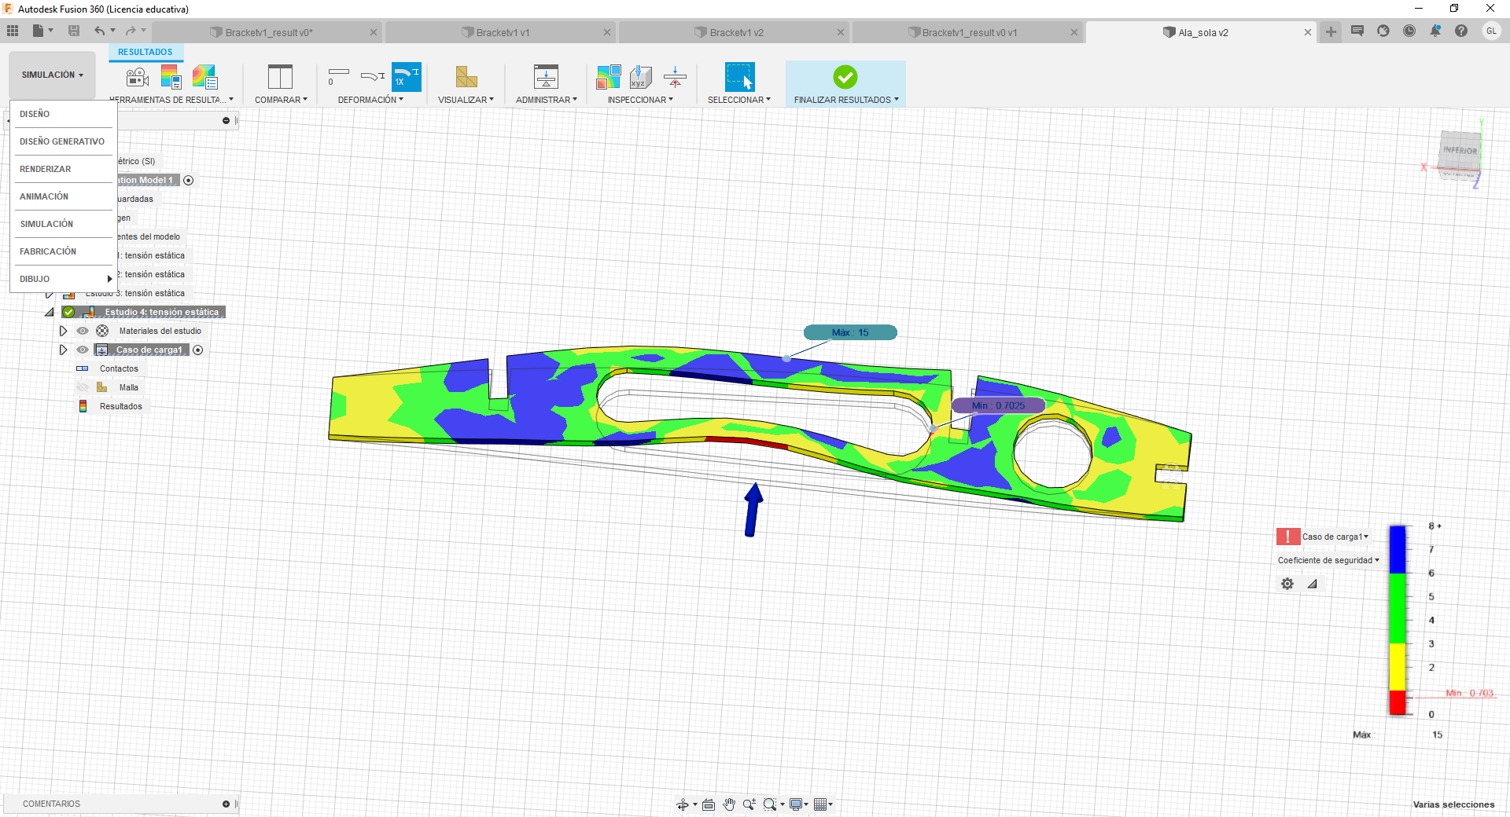Open the GL user profile avatar
The width and height of the screenshot is (1510, 817).
coord(1491,31)
